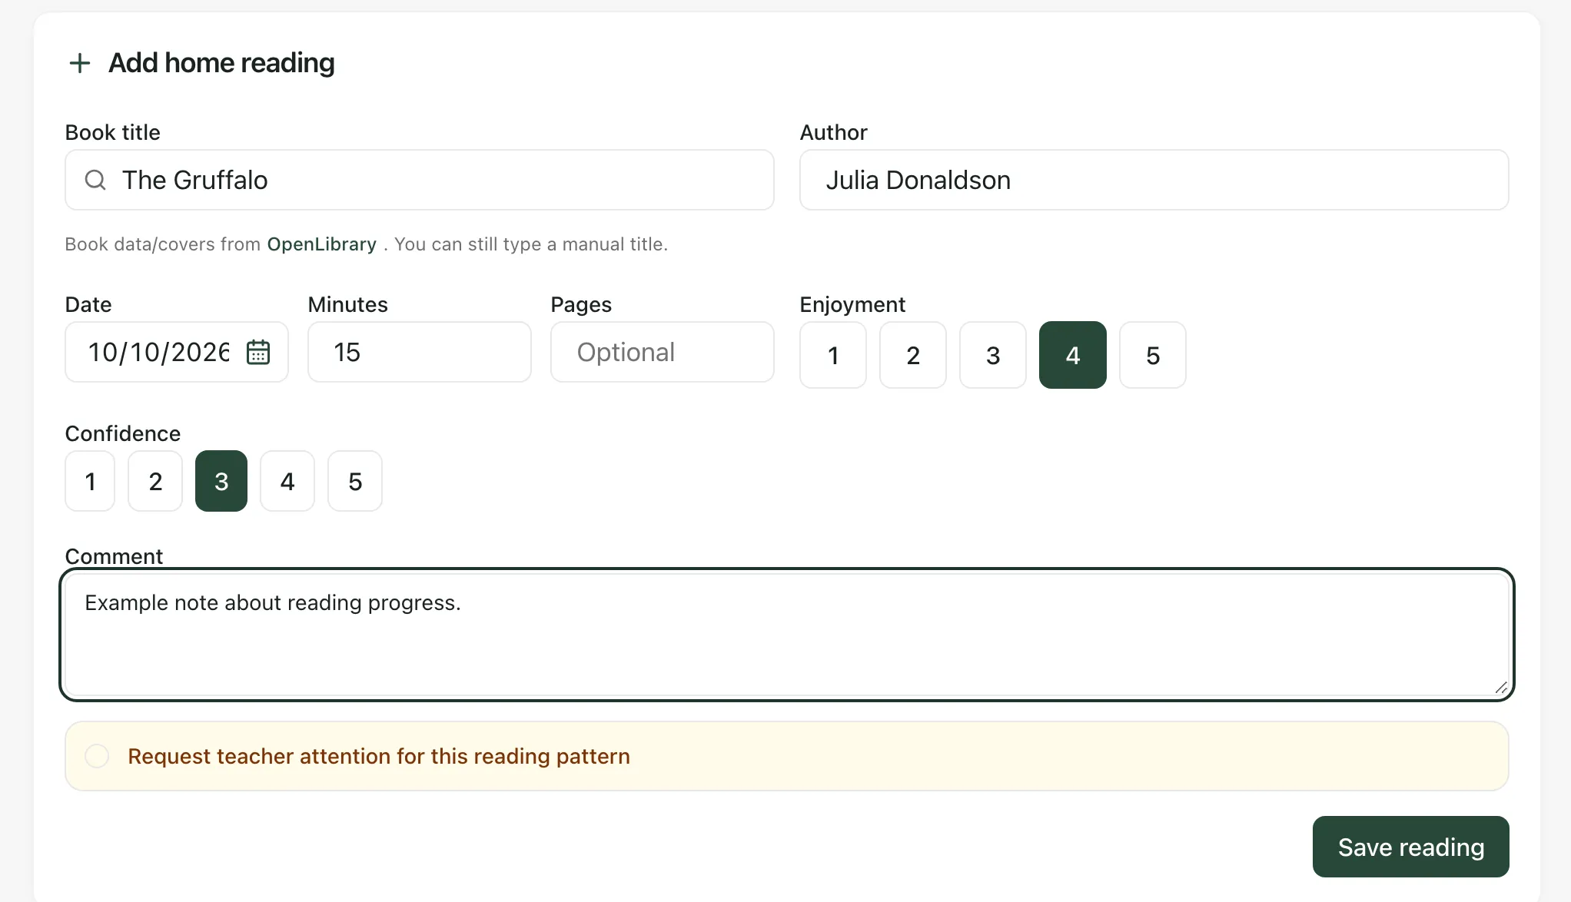Click the Book title field showing The Gruffalo
Viewport: 1571px width, 902px height.
pos(419,180)
